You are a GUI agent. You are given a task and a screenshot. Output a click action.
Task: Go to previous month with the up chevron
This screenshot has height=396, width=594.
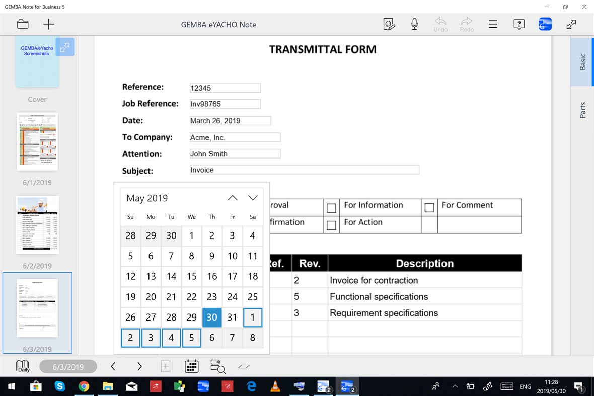pyautogui.click(x=232, y=197)
